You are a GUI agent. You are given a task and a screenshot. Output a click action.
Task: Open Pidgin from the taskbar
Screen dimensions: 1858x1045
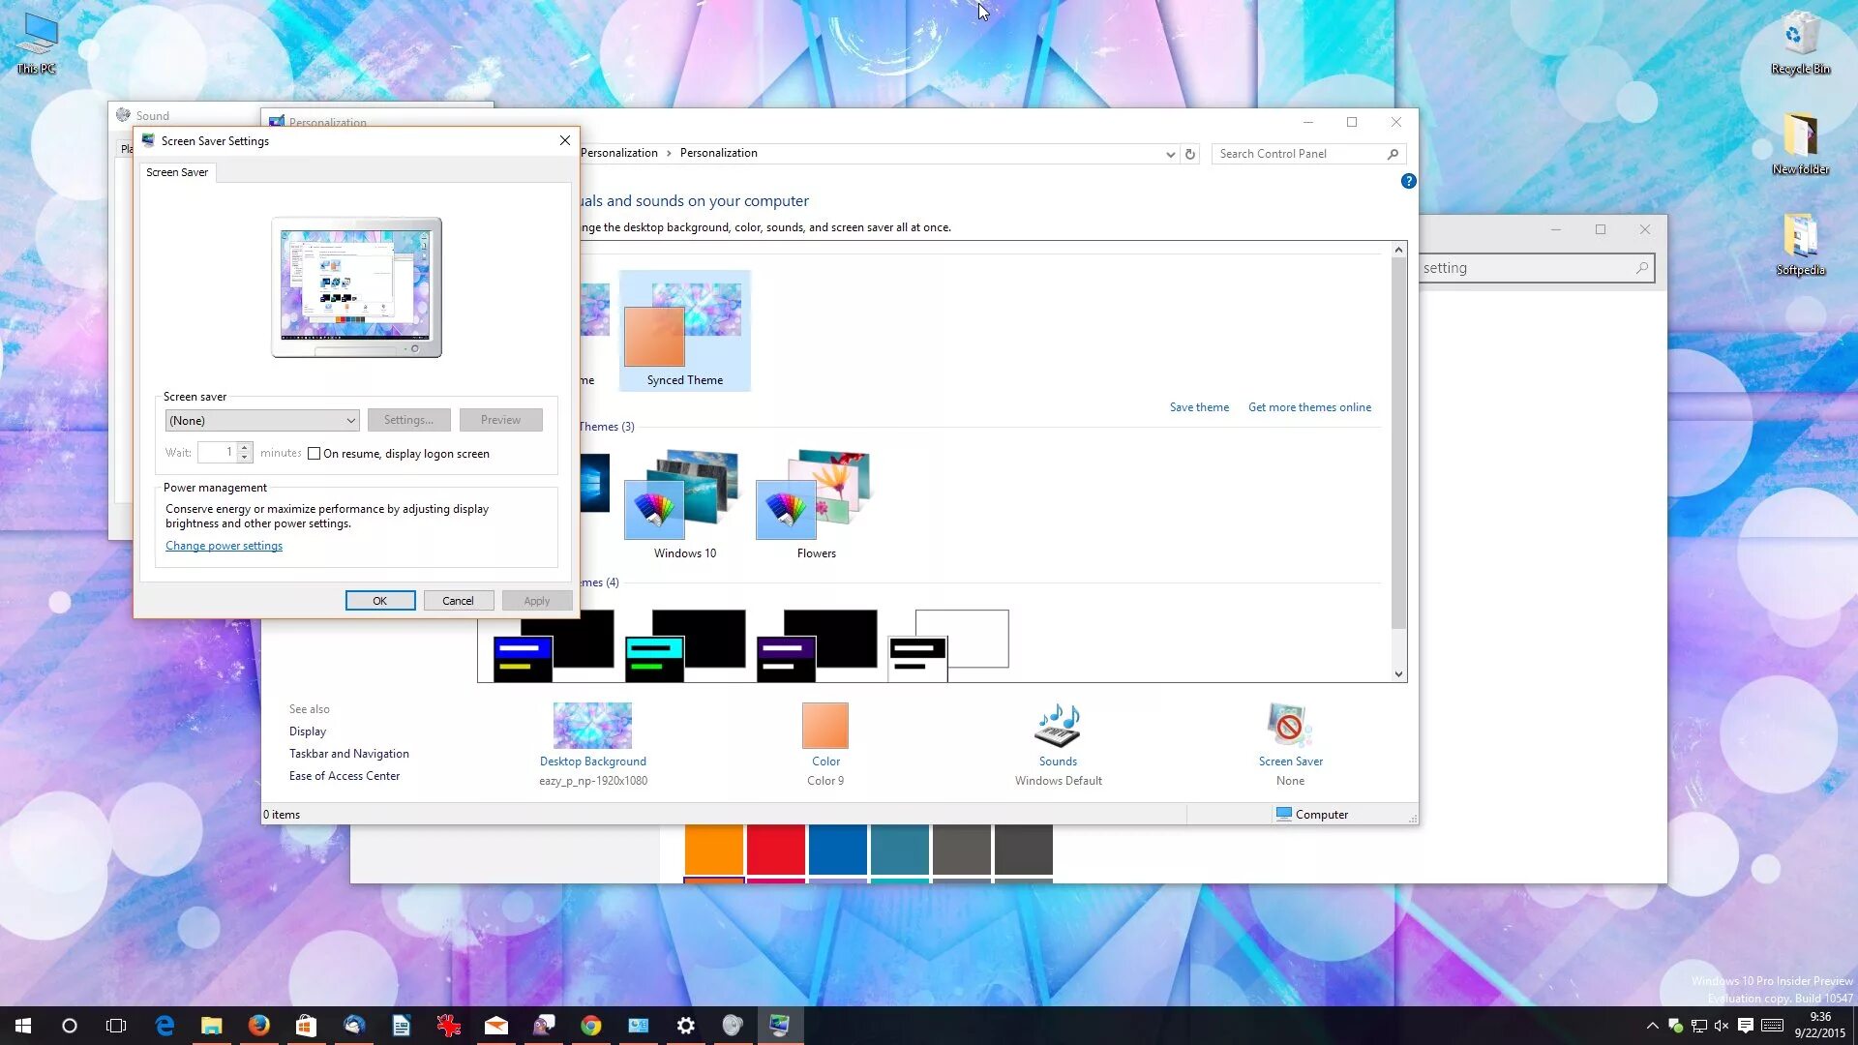tap(544, 1026)
